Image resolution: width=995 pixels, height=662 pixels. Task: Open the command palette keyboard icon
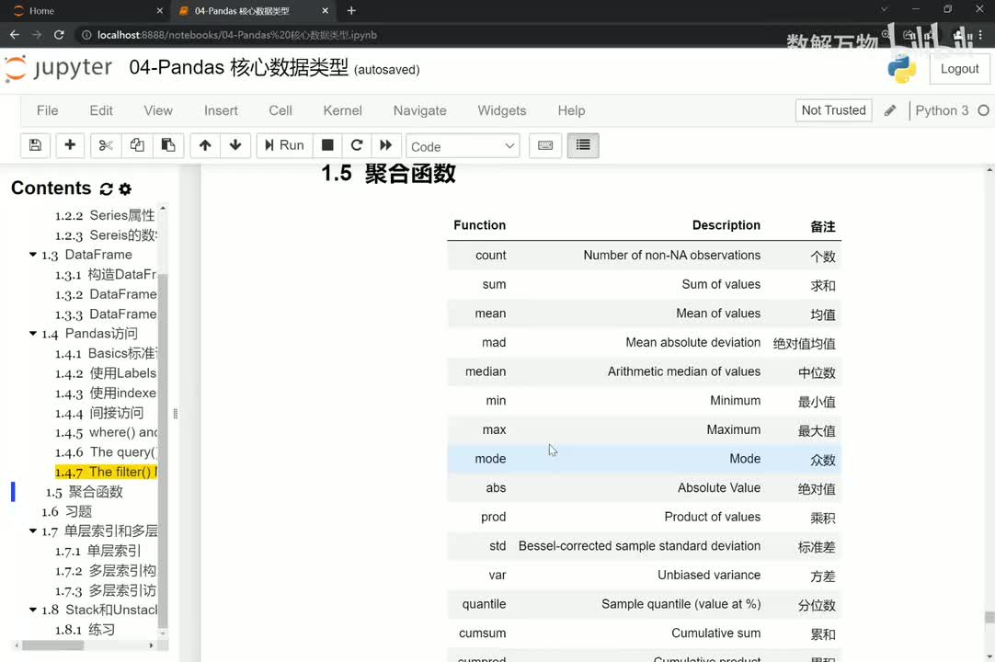(545, 145)
